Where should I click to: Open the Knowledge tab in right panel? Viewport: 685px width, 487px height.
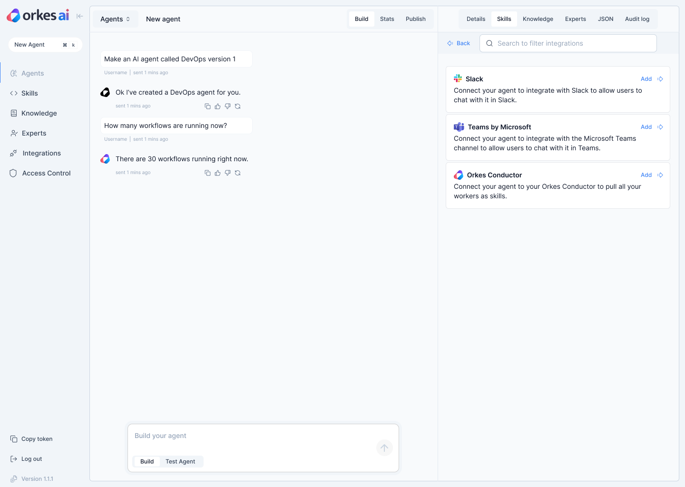[x=538, y=19]
